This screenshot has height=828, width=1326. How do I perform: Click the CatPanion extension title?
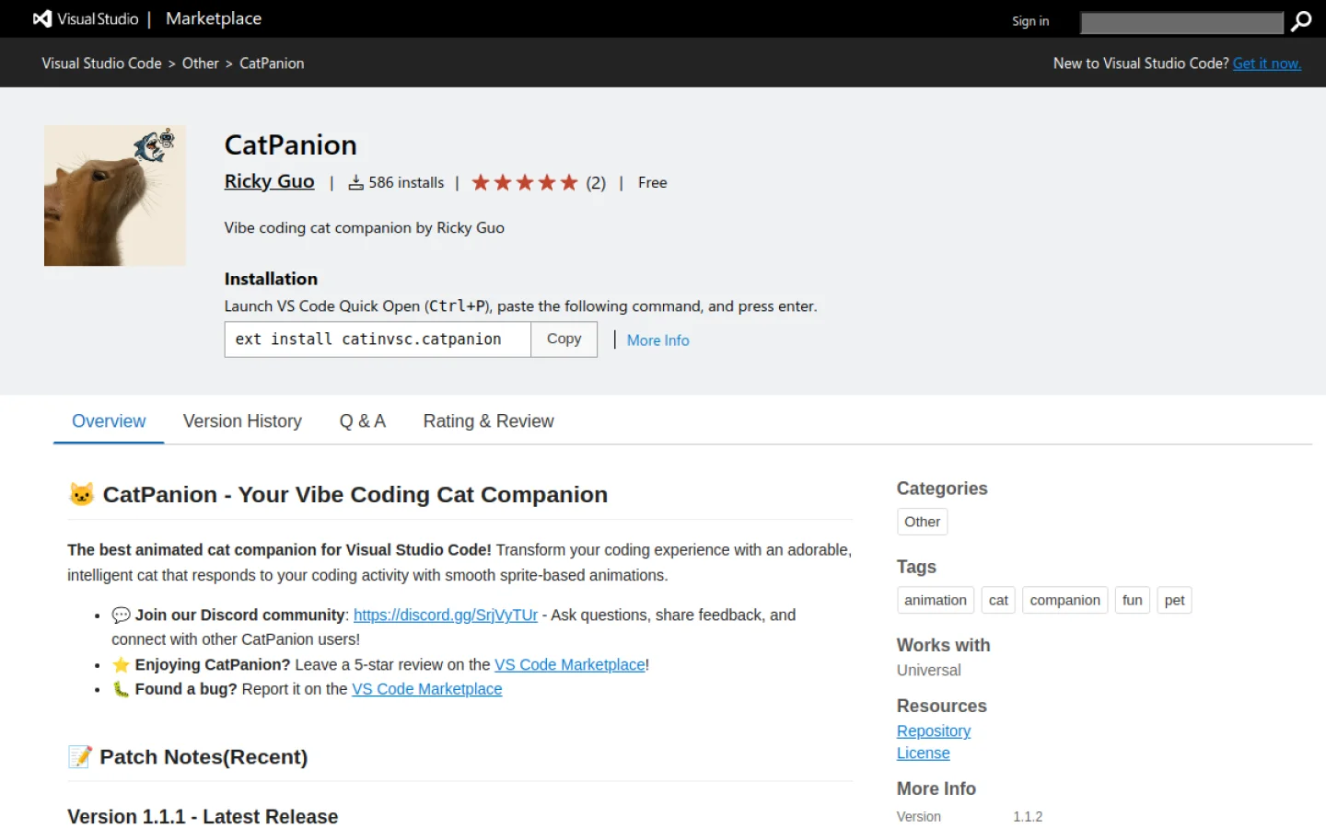[291, 145]
